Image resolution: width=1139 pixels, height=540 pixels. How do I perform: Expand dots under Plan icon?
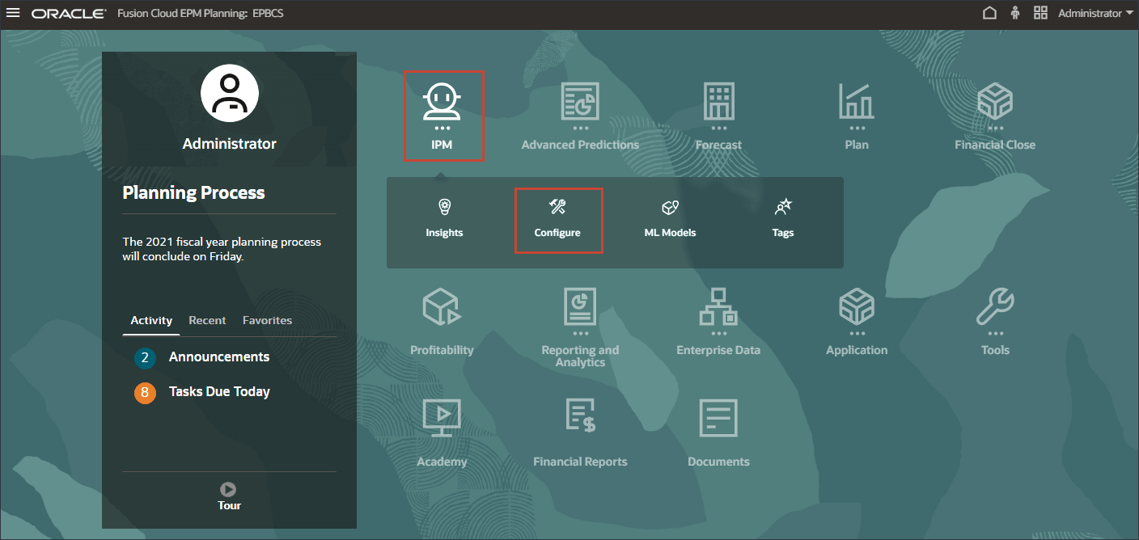(x=857, y=128)
